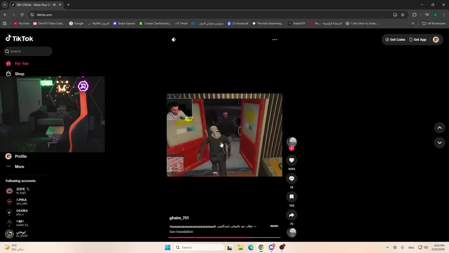Go to next video down arrow
The width and height of the screenshot is (449, 253).
[440, 143]
